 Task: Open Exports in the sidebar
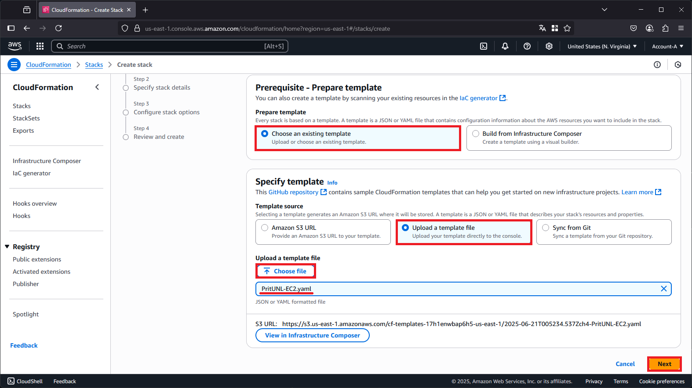click(23, 131)
